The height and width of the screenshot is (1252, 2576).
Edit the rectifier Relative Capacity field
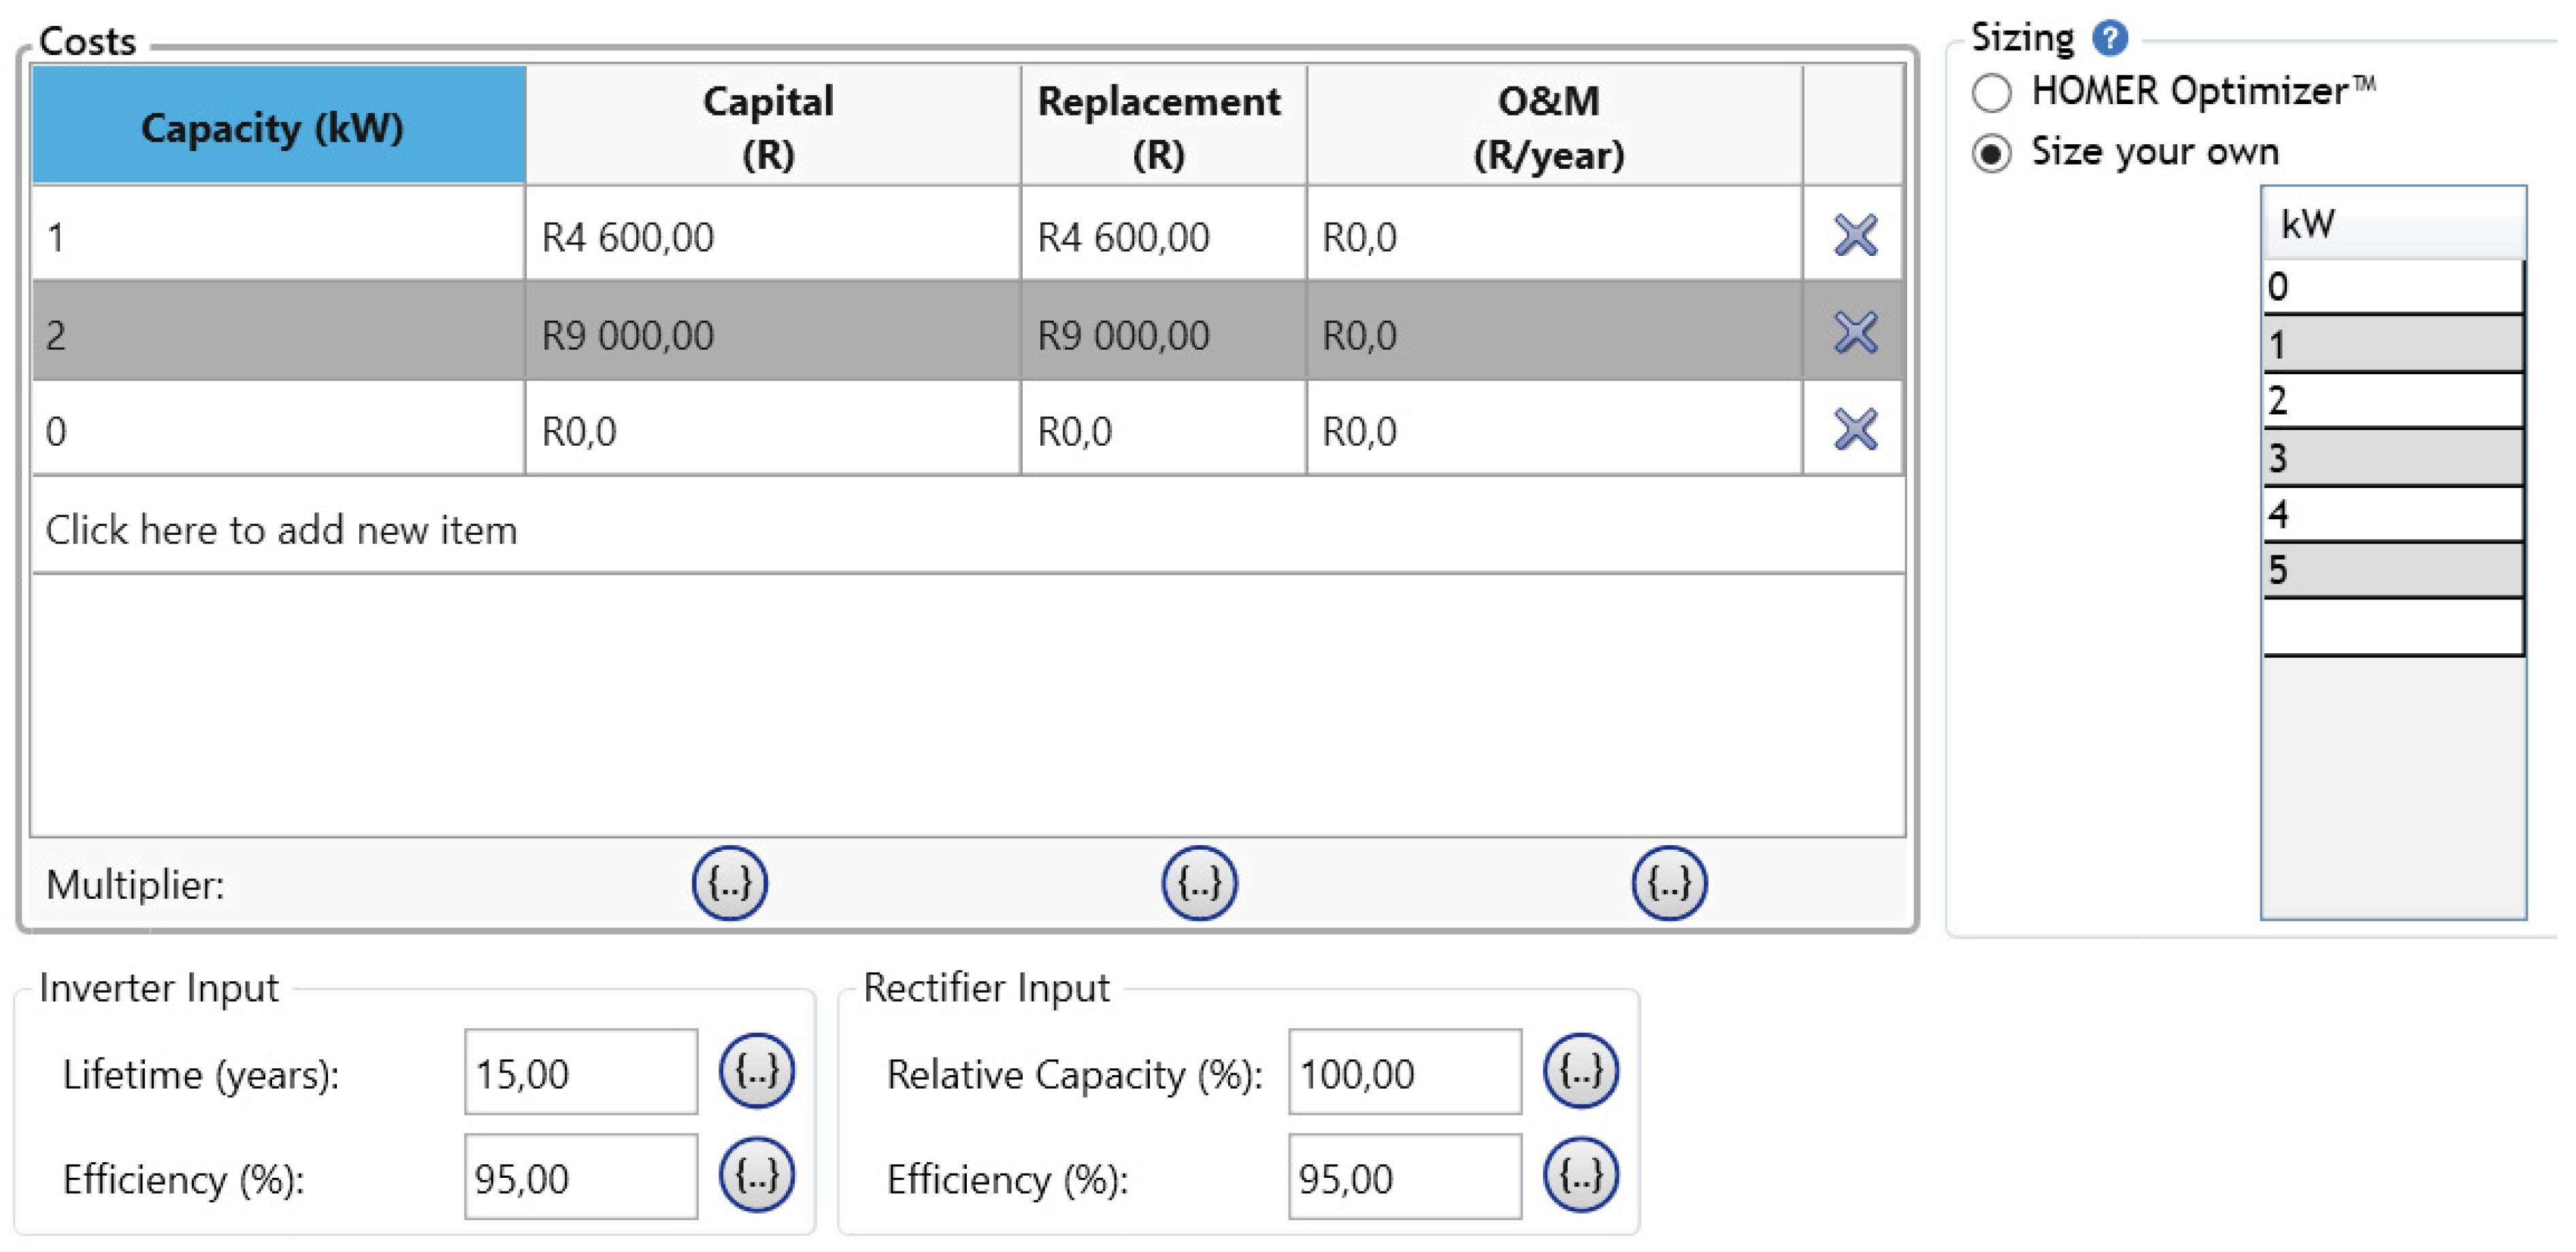point(1404,1073)
